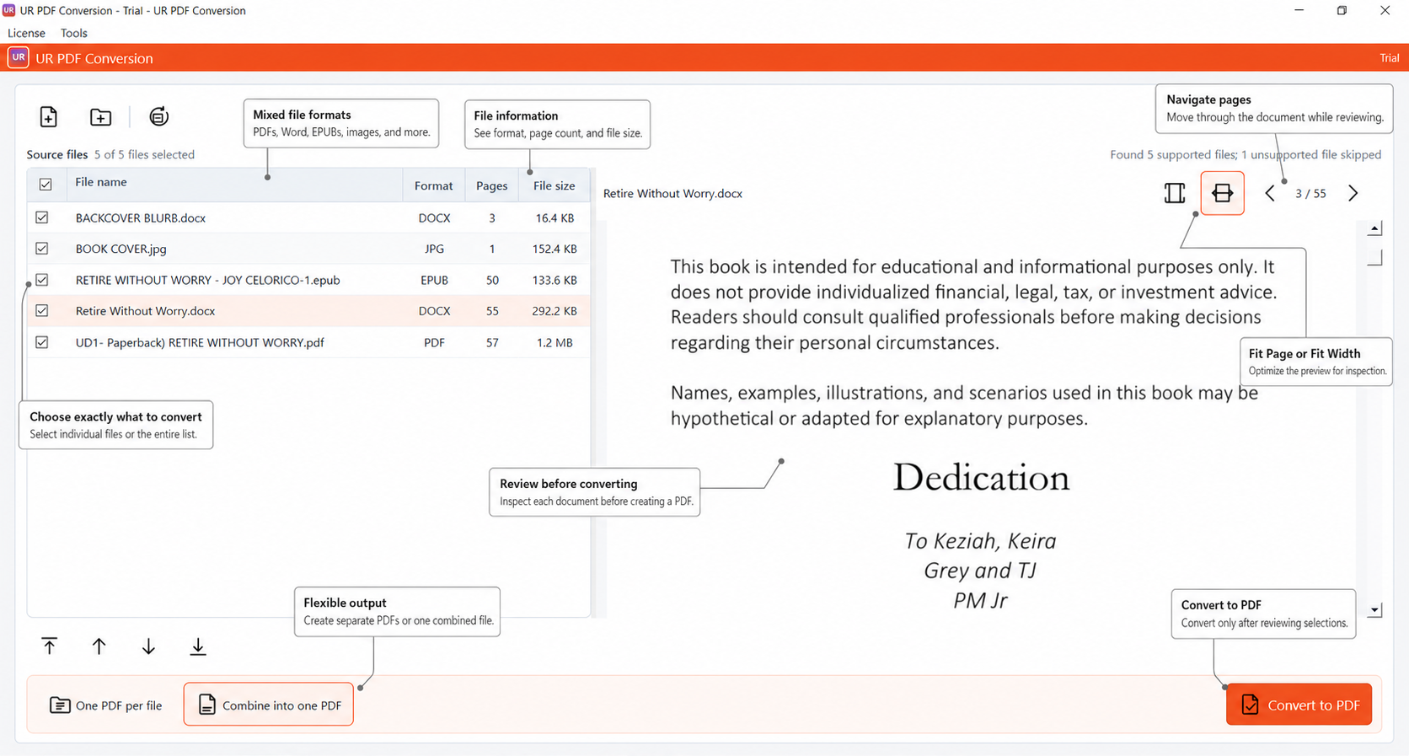
Task: Click the 57 pages cell
Action: click(492, 342)
